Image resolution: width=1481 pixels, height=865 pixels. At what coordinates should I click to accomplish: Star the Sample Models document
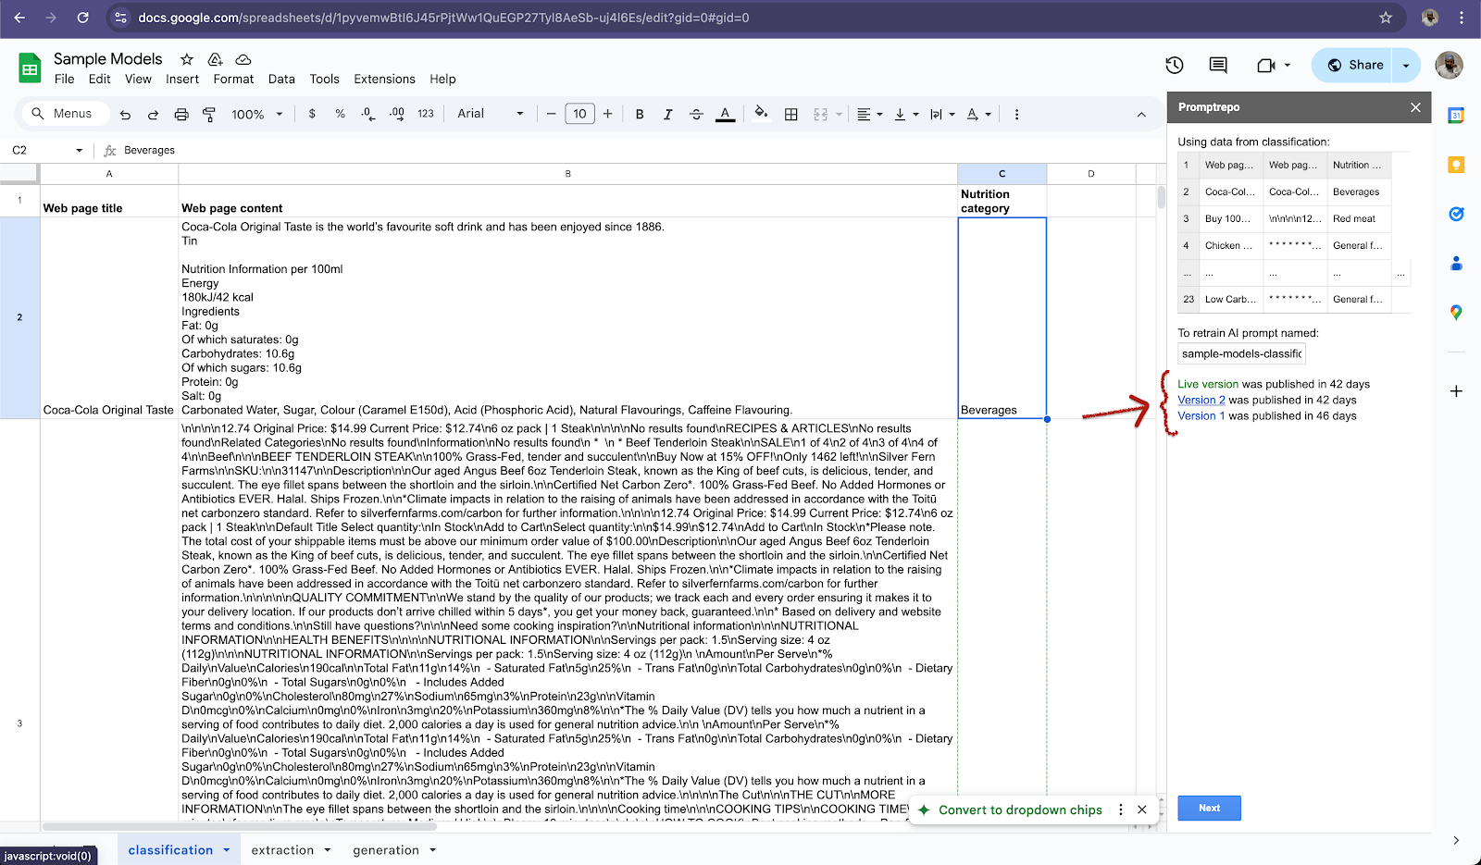point(187,59)
